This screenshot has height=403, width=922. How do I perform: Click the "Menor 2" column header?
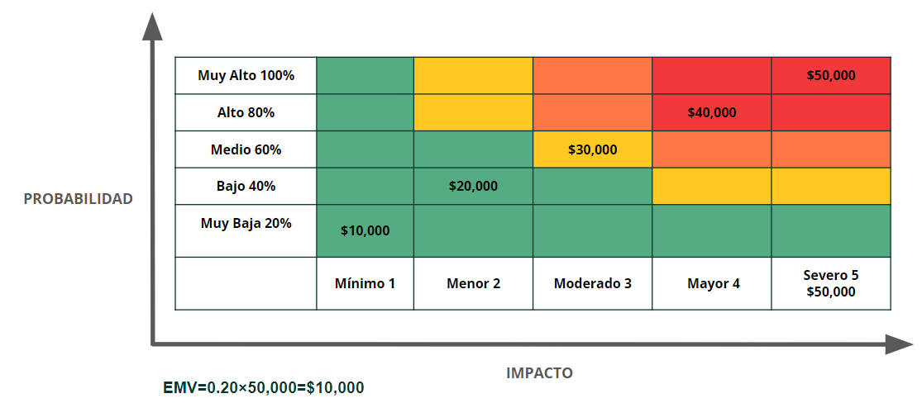473,283
